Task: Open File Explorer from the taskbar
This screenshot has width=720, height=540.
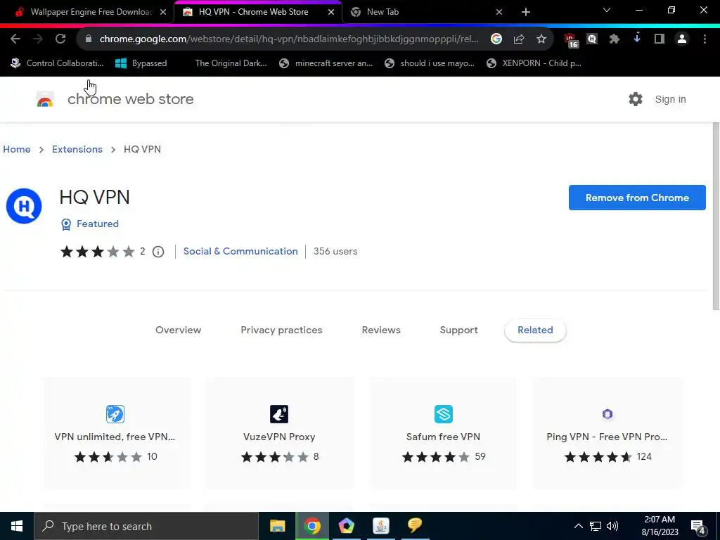Action: (277, 526)
